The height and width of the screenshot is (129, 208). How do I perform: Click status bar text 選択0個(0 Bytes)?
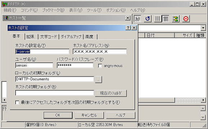click(41, 125)
